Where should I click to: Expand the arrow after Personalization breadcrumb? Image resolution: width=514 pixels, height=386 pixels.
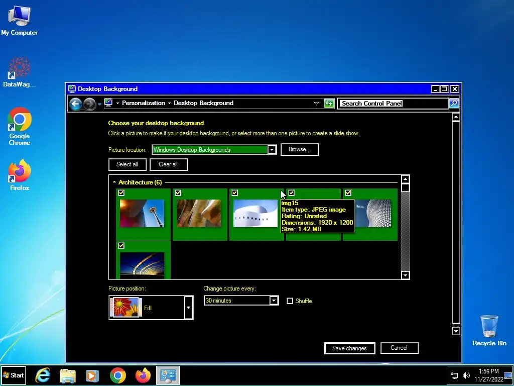pos(170,104)
